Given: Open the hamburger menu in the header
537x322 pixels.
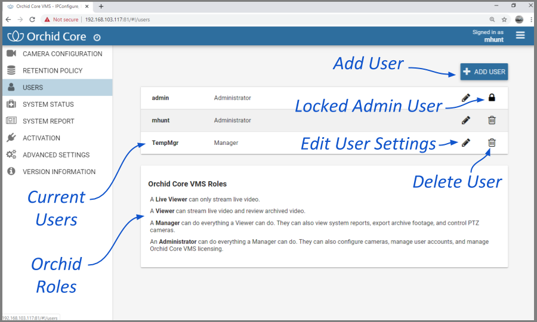Looking at the screenshot, I should click(x=520, y=35).
